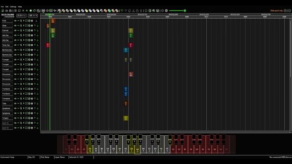Click the add-layer circle icon on Oboe row
This screenshot has width=292, height=164.
point(29,26)
